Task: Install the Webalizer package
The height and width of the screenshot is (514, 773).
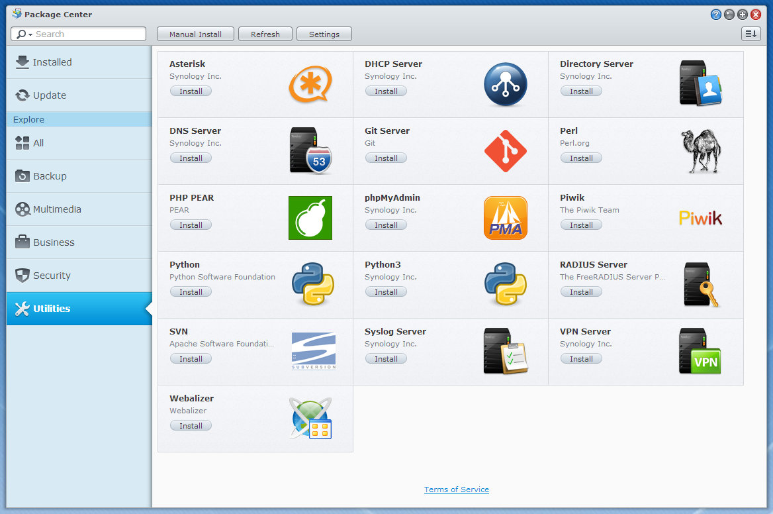Action: coord(191,426)
